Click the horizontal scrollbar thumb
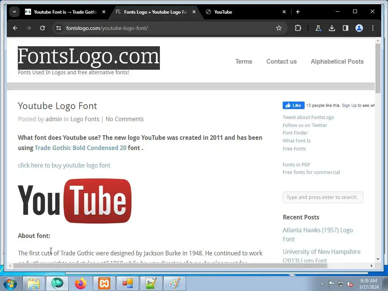 (170, 266)
